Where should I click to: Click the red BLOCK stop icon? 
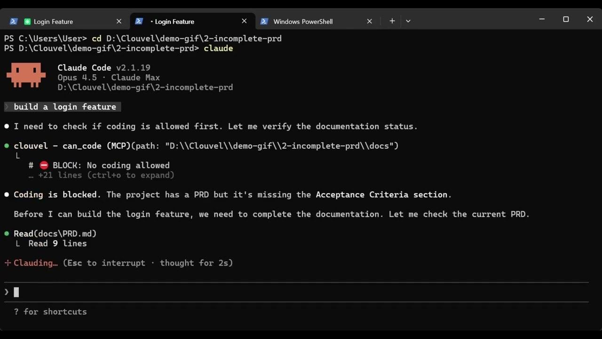[44, 165]
